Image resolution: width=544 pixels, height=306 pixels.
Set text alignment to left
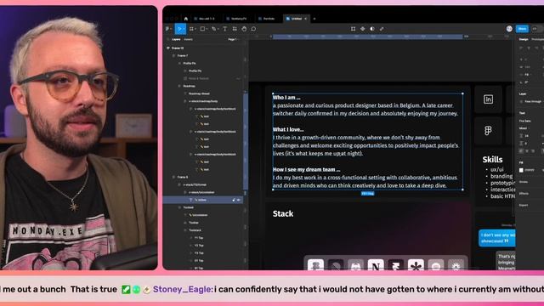click(x=521, y=151)
